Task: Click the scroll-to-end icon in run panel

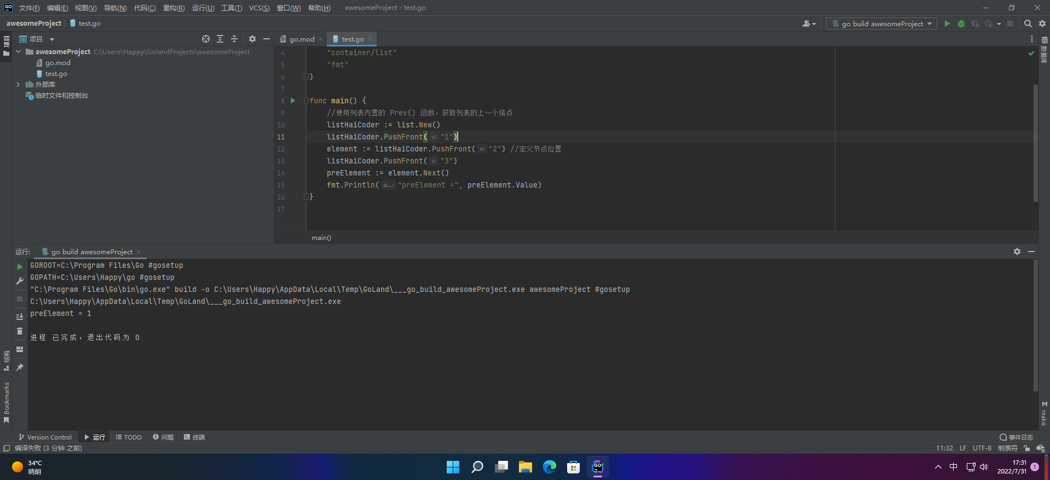Action: (20, 317)
